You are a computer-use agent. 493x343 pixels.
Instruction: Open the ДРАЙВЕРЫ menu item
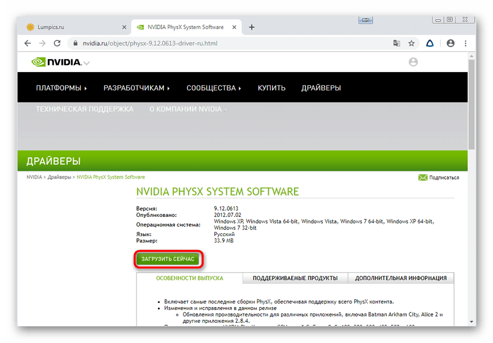pos(321,88)
